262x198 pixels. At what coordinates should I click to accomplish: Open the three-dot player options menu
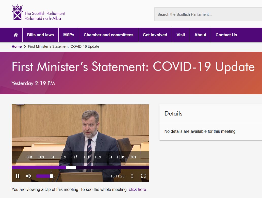point(132,176)
